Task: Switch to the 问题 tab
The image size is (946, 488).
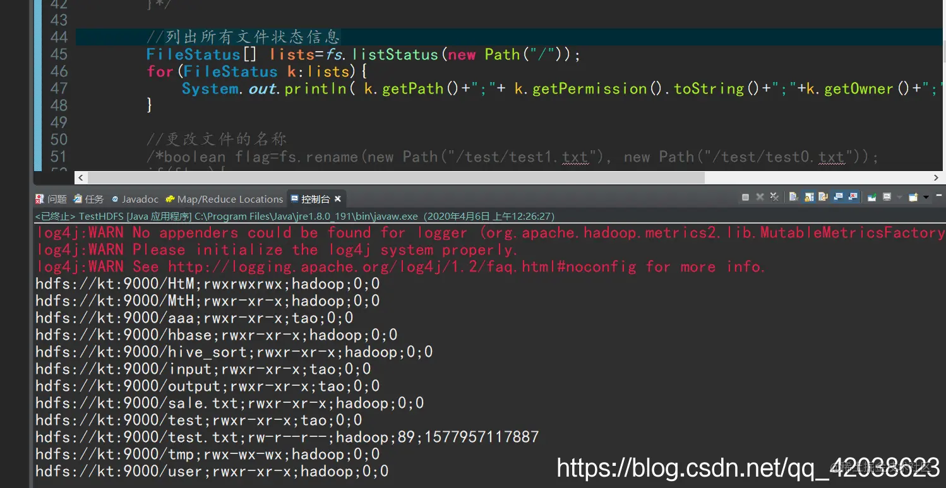Action: (51, 199)
